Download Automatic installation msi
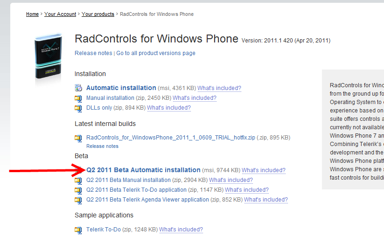Image resolution: width=384 pixels, height=251 pixels. pos(121,88)
